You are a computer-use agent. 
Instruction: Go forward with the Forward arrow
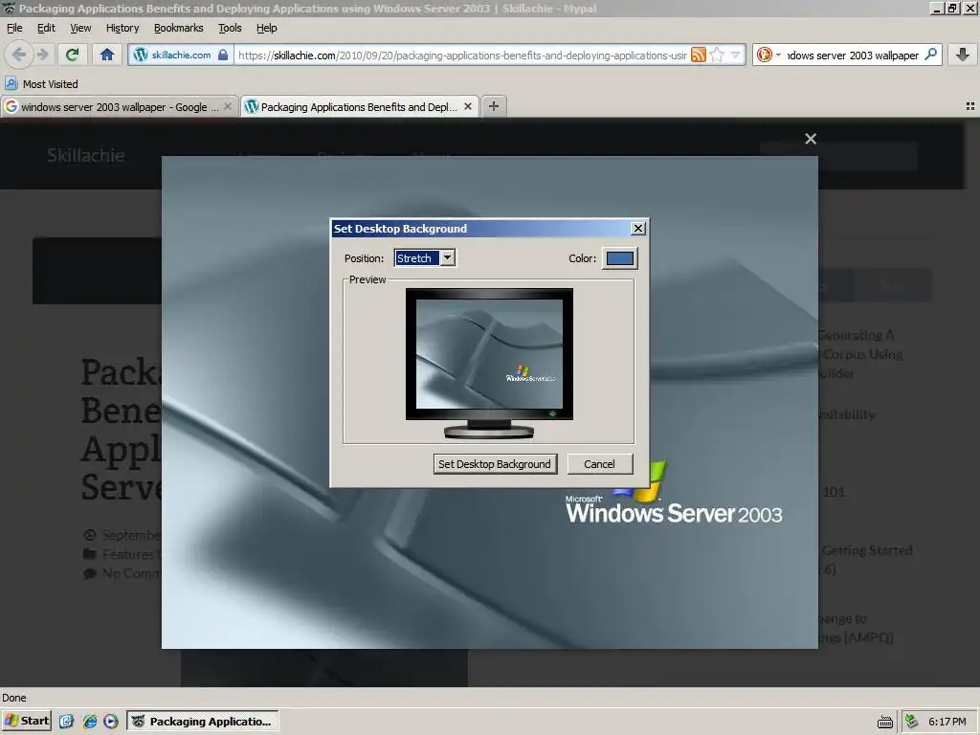[42, 55]
